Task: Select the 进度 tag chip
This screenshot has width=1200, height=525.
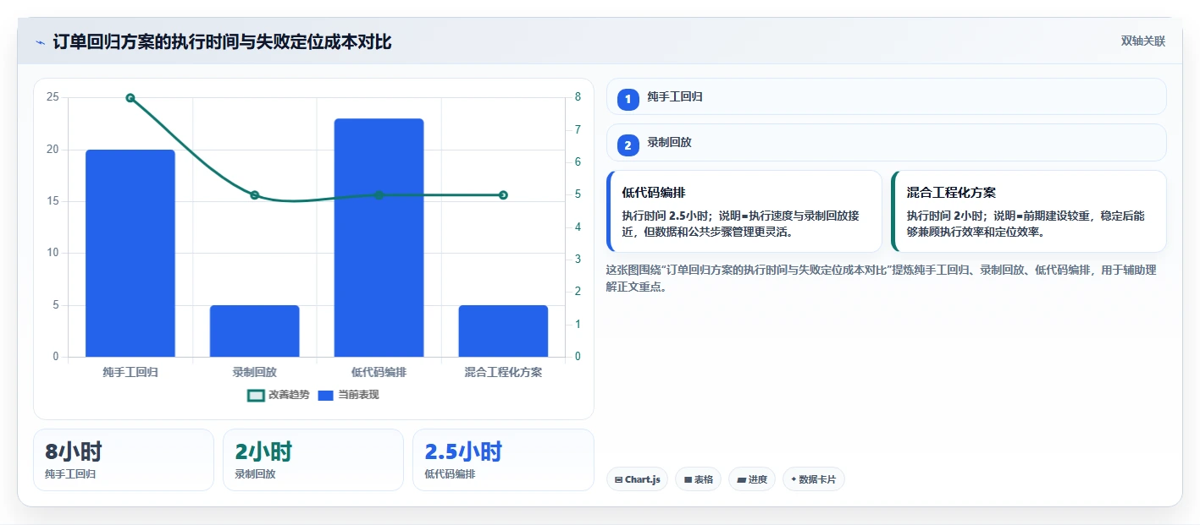Action: (752, 479)
